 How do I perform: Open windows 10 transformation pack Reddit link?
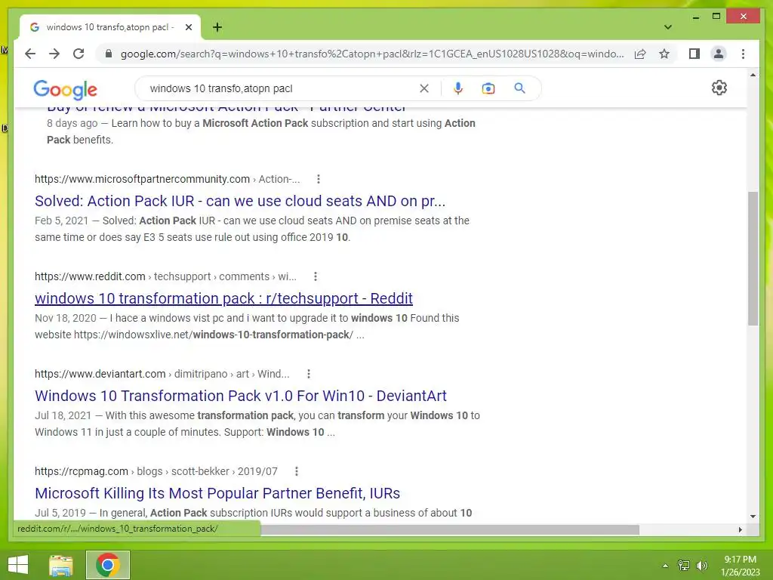coord(223,298)
